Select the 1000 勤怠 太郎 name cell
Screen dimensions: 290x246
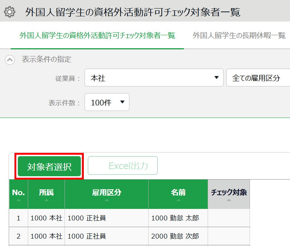[x=178, y=218]
